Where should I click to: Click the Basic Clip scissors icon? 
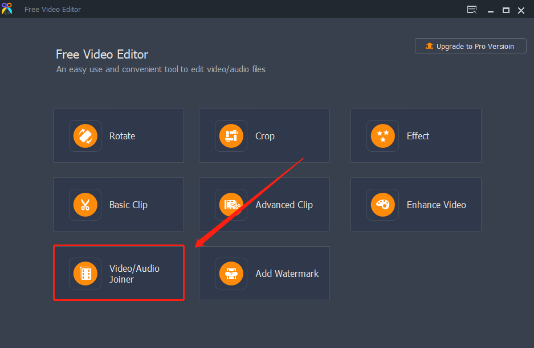point(85,205)
